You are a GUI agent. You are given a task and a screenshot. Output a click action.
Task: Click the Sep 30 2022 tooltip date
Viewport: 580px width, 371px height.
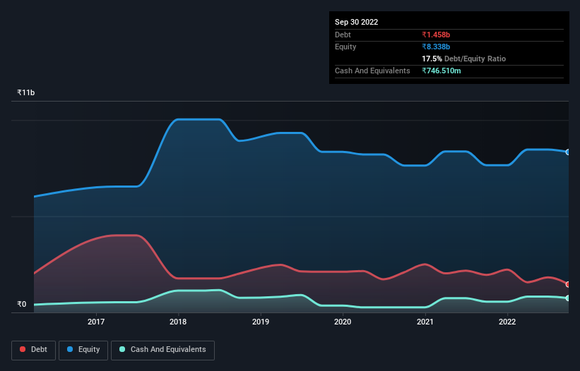click(x=357, y=22)
